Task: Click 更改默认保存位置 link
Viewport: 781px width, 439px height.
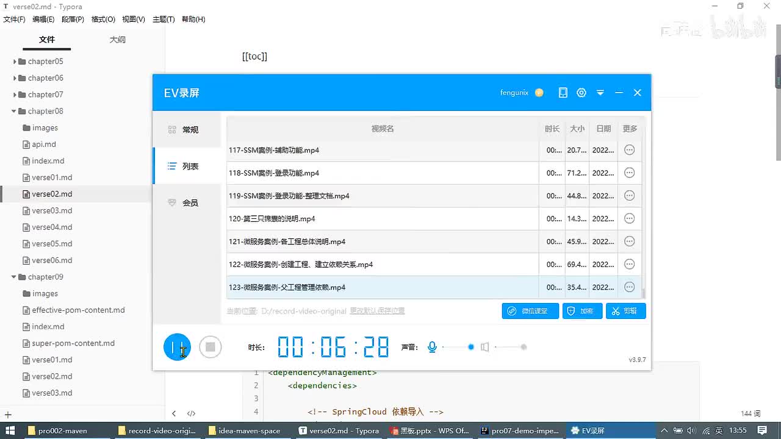Action: tap(377, 311)
